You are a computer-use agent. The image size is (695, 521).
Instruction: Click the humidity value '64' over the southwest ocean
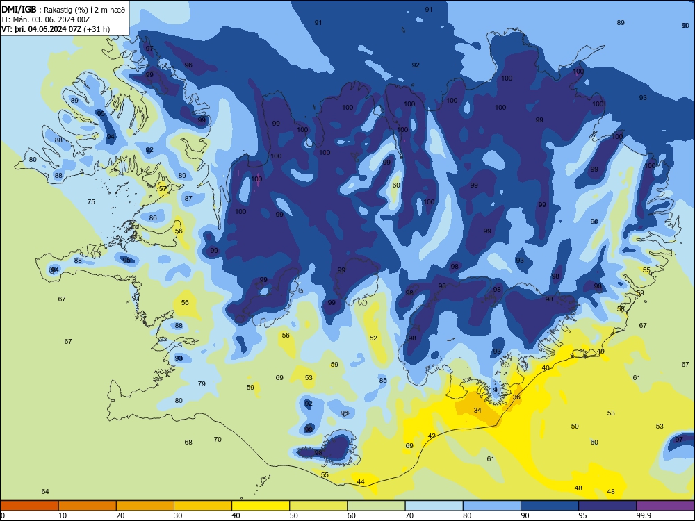pyautogui.click(x=45, y=492)
